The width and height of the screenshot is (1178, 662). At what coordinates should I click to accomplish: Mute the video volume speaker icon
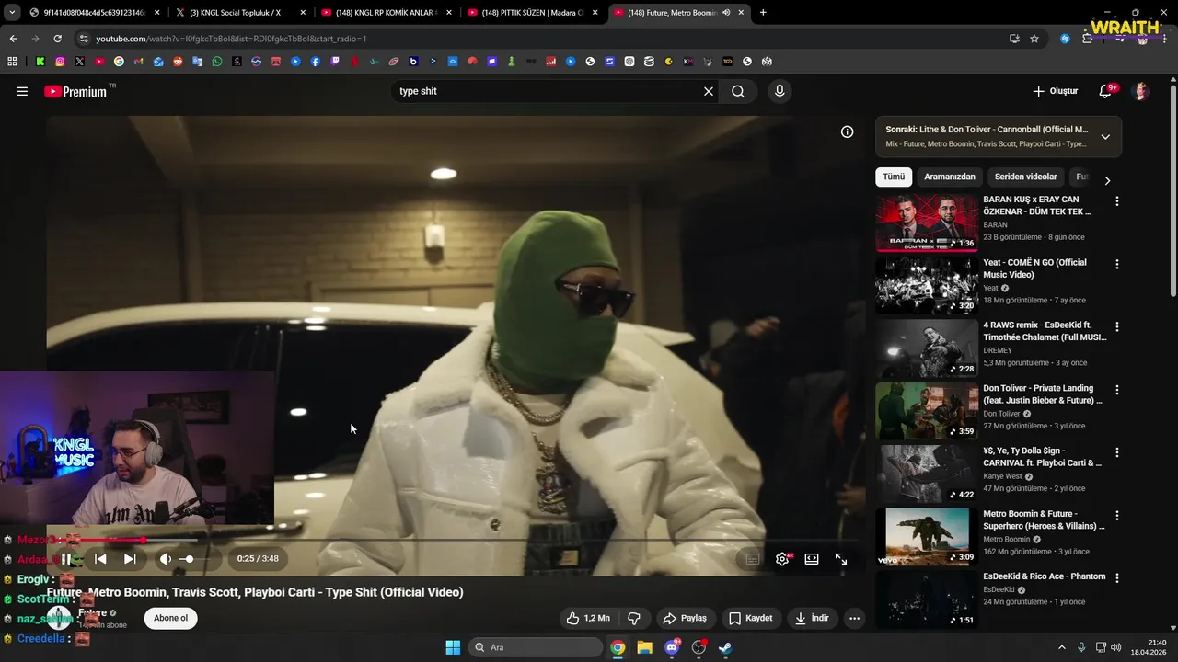(x=166, y=559)
